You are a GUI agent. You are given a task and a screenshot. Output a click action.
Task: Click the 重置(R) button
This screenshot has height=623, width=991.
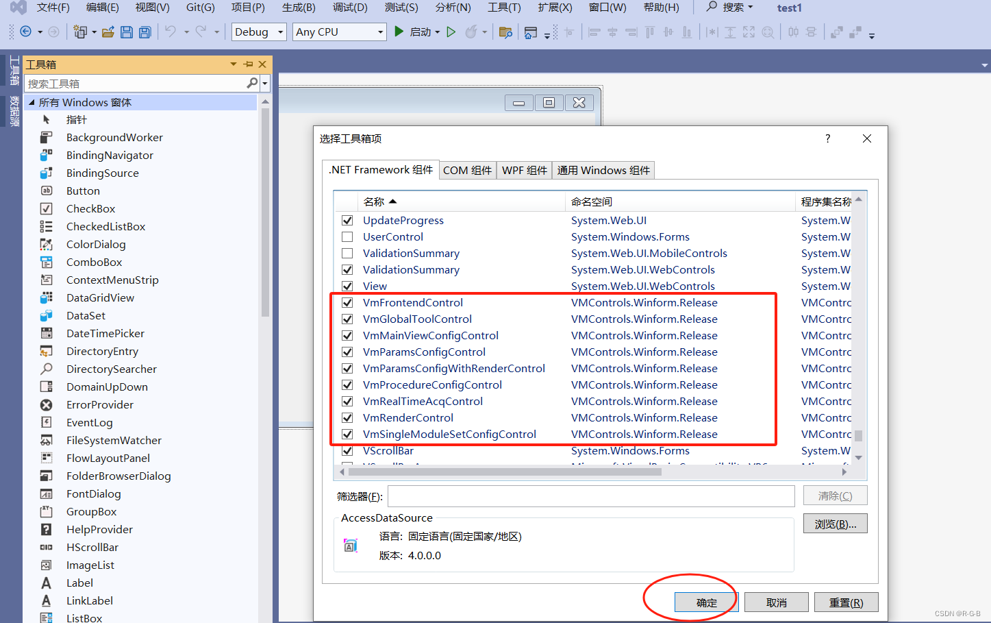(846, 602)
